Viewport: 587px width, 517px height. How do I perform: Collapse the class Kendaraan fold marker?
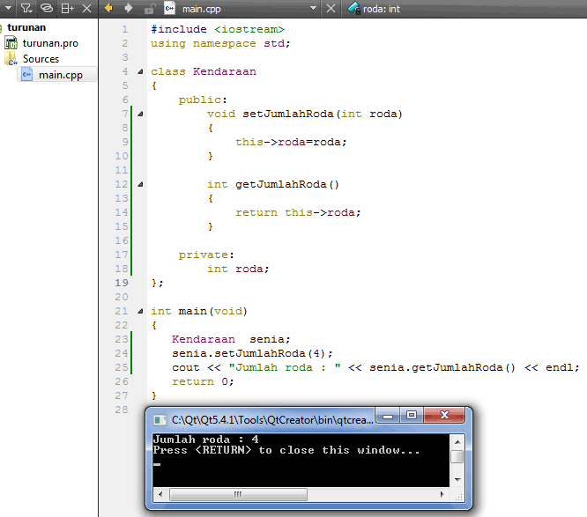[140, 71]
